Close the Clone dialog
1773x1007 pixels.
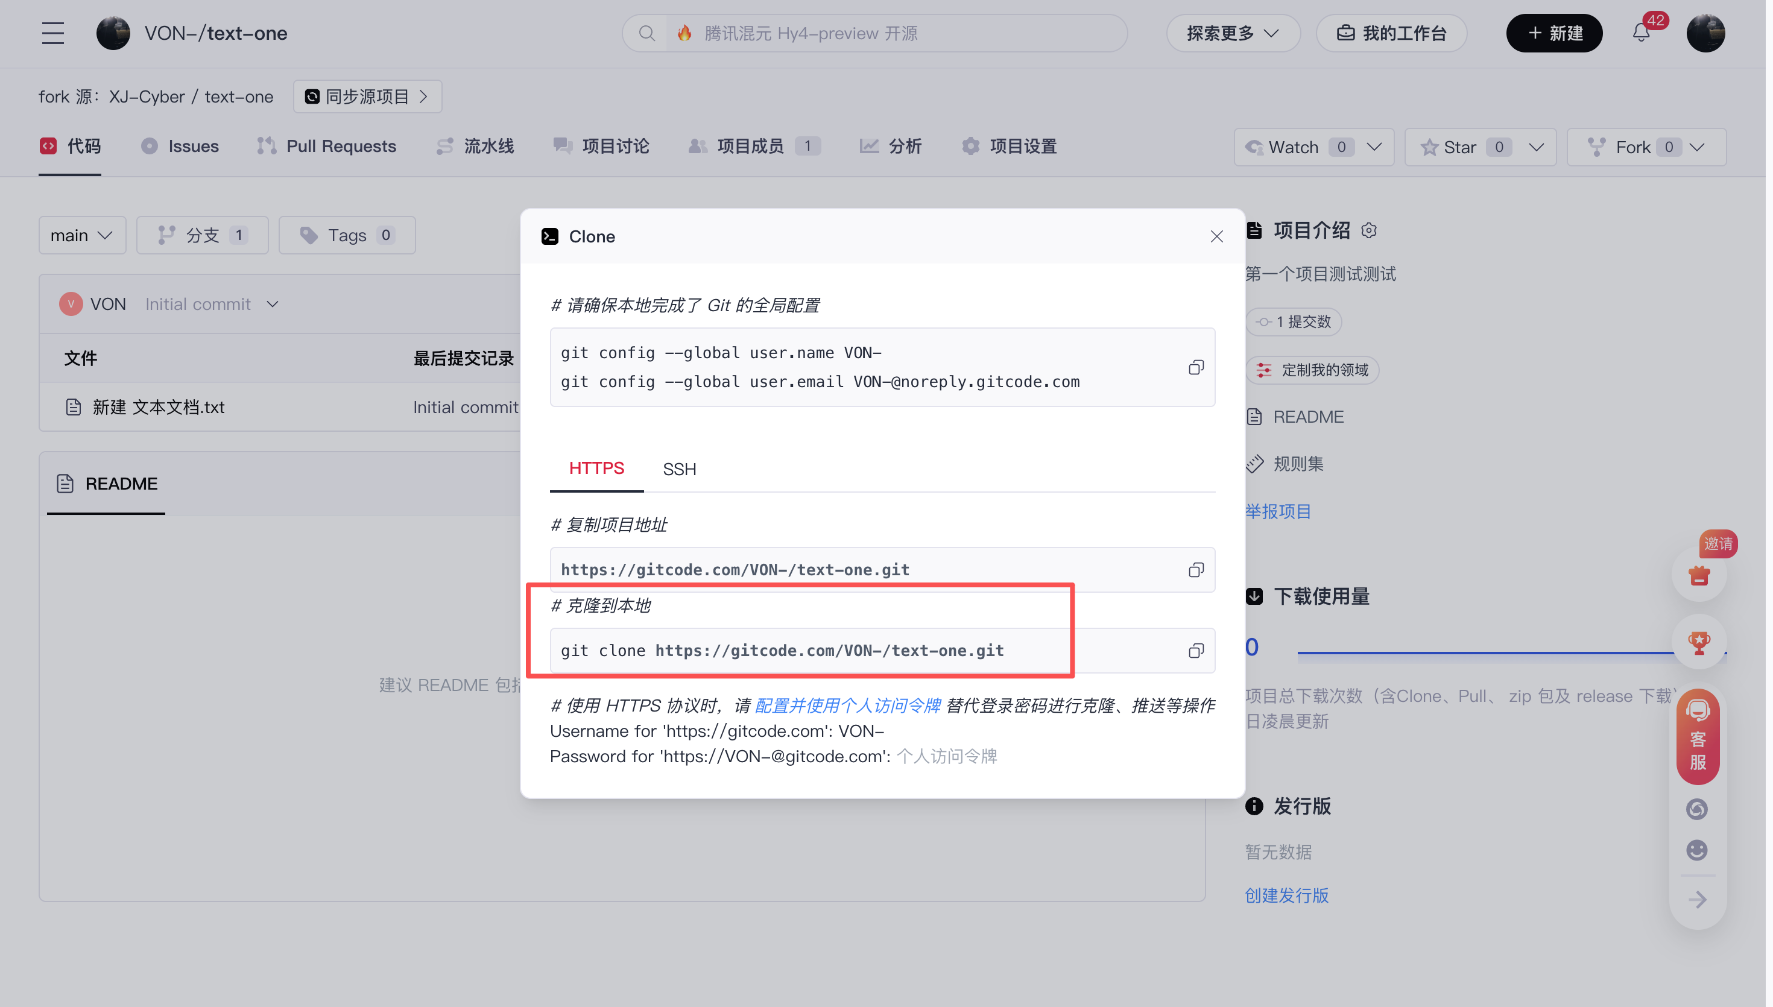point(1216,236)
